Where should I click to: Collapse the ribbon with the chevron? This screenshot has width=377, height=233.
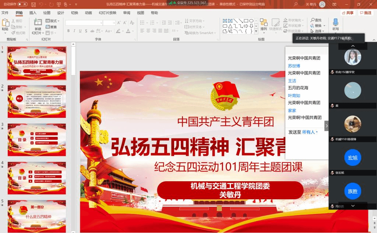(374, 40)
